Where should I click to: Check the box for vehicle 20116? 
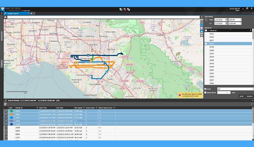[x=206, y=44]
